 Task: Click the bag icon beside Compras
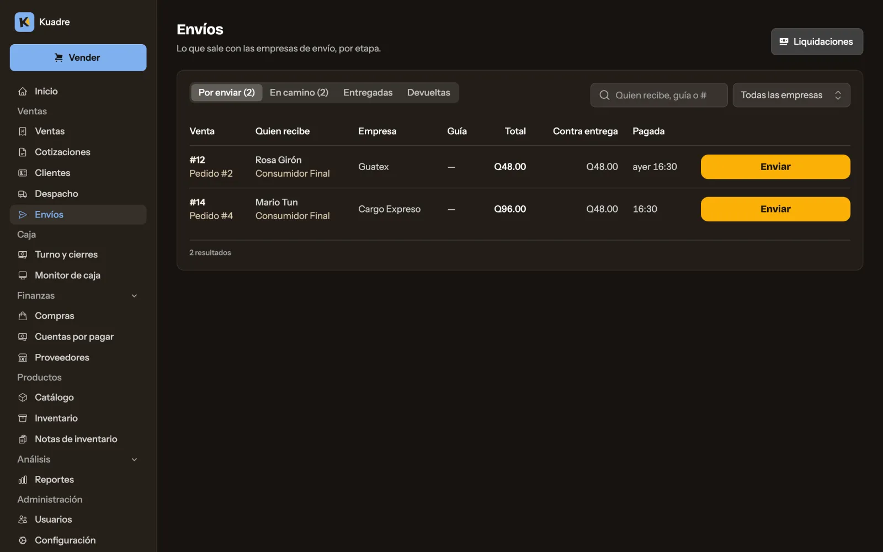click(x=23, y=316)
